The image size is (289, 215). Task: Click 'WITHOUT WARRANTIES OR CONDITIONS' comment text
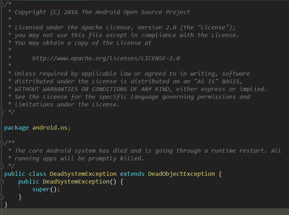pyautogui.click(x=71, y=89)
